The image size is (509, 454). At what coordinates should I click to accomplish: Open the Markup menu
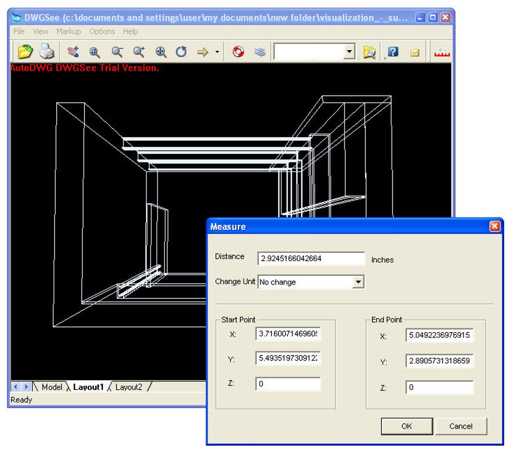tap(68, 31)
